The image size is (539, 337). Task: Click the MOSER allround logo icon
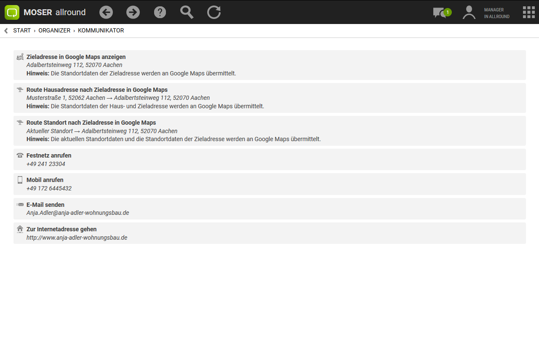point(12,12)
